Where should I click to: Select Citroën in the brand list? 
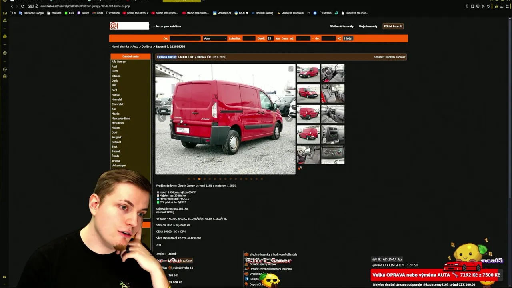click(116, 76)
